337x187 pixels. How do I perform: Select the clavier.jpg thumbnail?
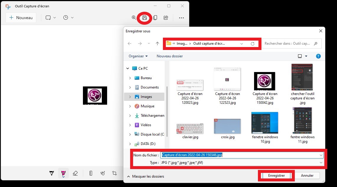click(190, 128)
